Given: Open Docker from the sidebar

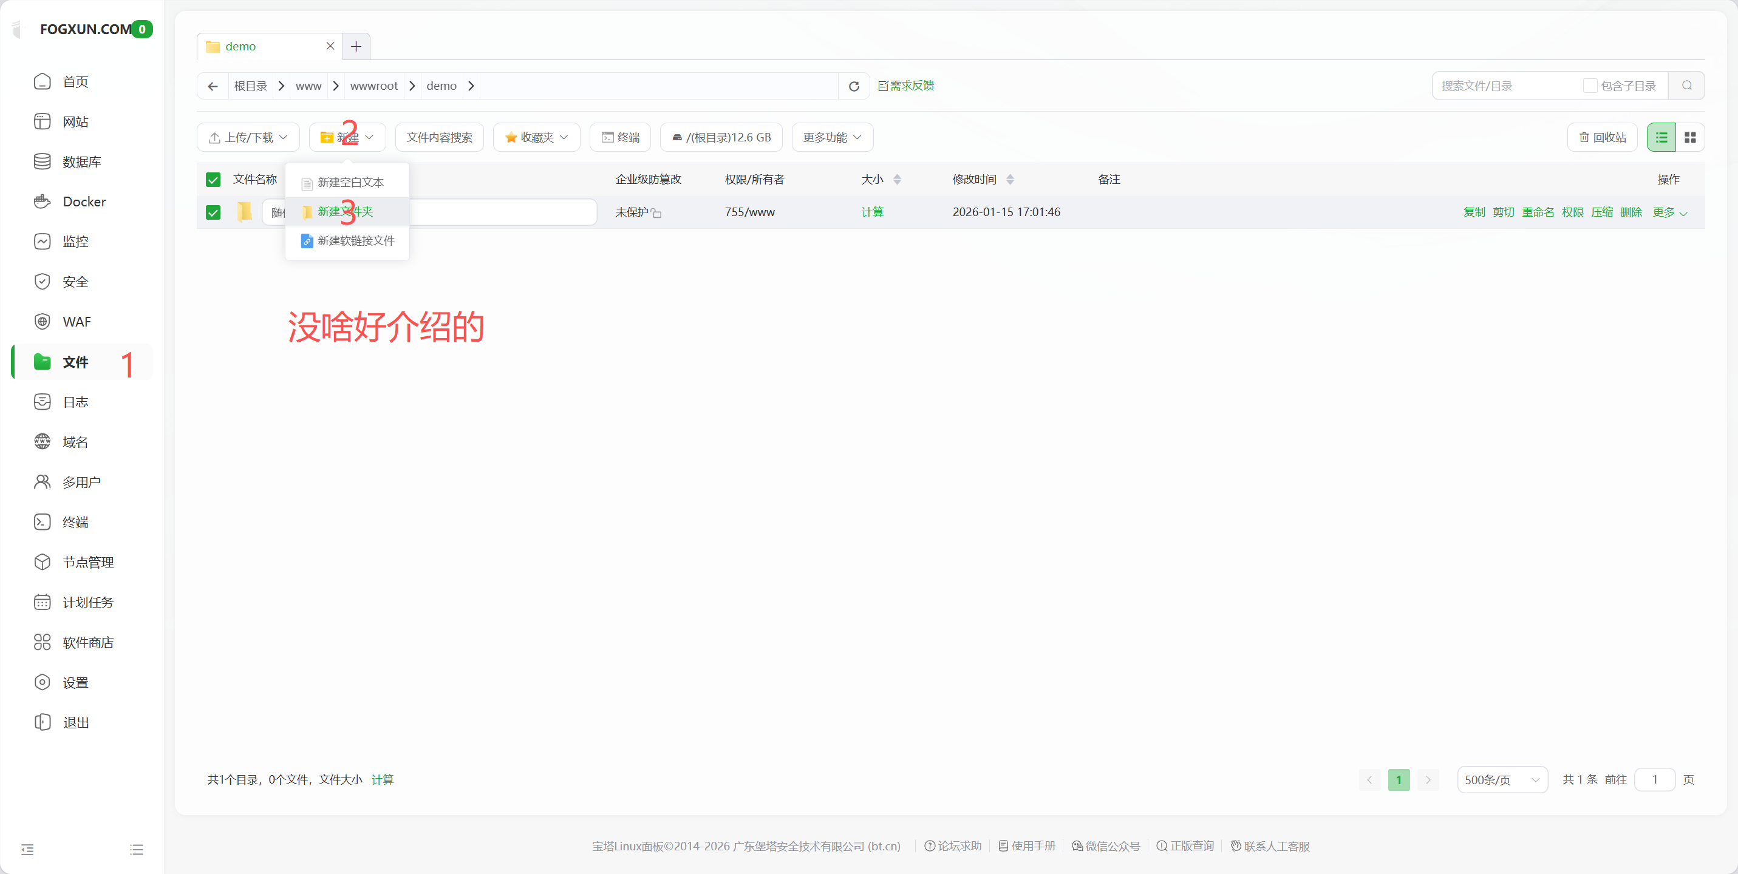Looking at the screenshot, I should pos(84,202).
